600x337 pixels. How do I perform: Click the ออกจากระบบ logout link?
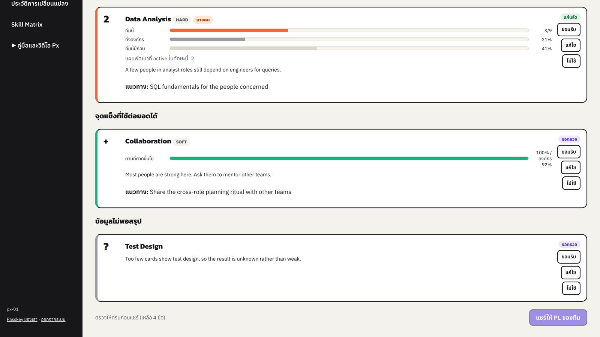pyautogui.click(x=53, y=319)
